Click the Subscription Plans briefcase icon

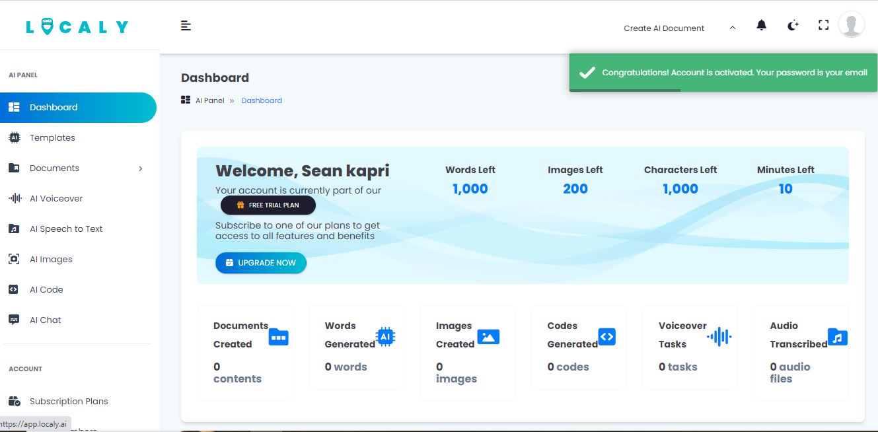[x=14, y=401]
